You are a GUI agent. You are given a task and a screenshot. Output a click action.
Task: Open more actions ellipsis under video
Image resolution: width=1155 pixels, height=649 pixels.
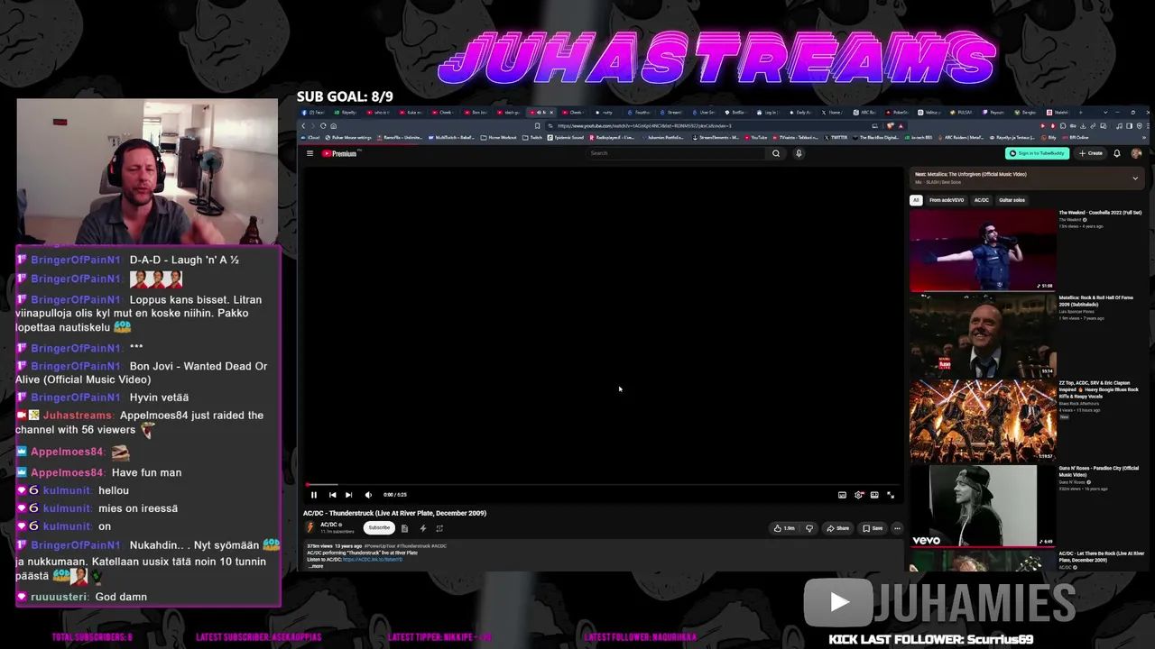coord(897,528)
